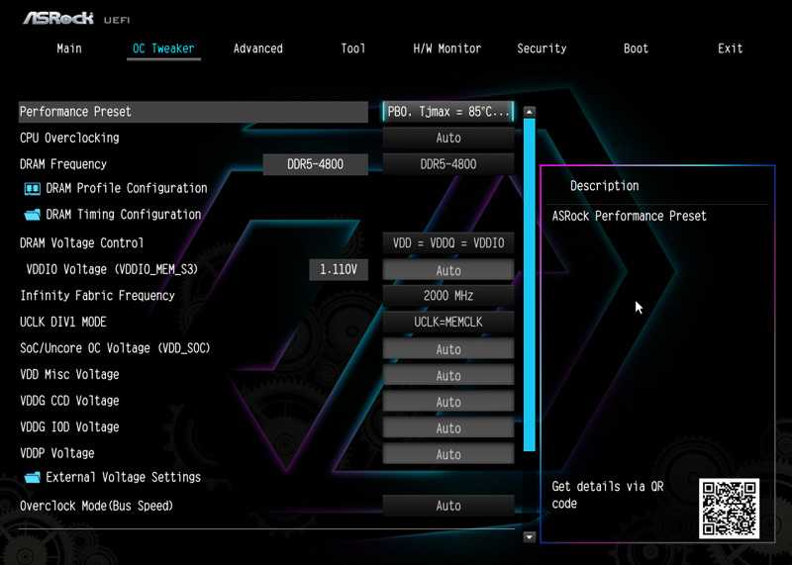This screenshot has height=565, width=792.
Task: Select the VDD Misc Voltage label
Action: (69, 374)
